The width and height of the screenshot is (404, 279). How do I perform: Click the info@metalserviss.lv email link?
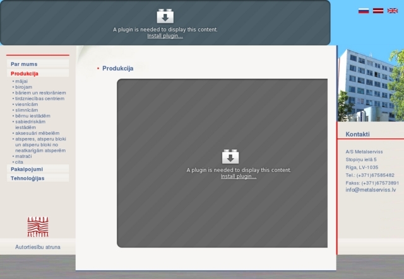371,190
